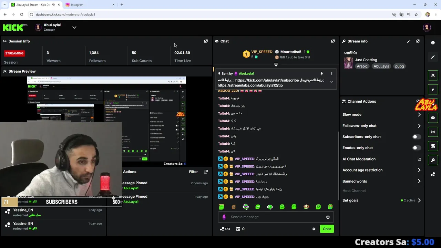
Task: Zoom page with magnifier icon in toolbar
Action: click(x=409, y=14)
